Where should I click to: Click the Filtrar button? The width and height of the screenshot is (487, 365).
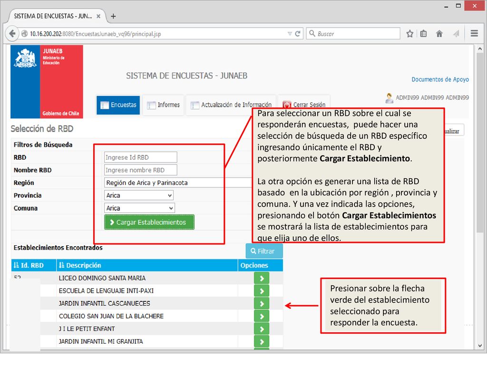[264, 251]
